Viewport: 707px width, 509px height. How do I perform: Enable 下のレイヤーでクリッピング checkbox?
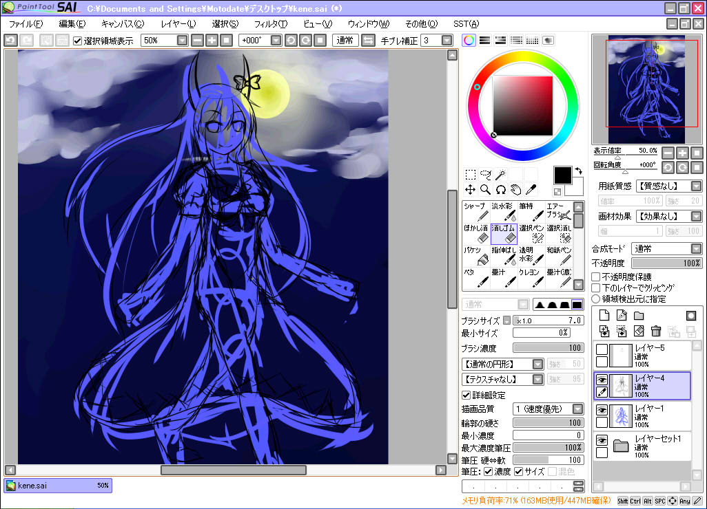tap(596, 288)
